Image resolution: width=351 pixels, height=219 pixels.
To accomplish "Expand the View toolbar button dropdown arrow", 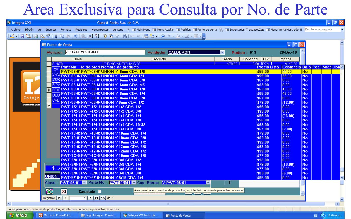I will pos(17,37).
